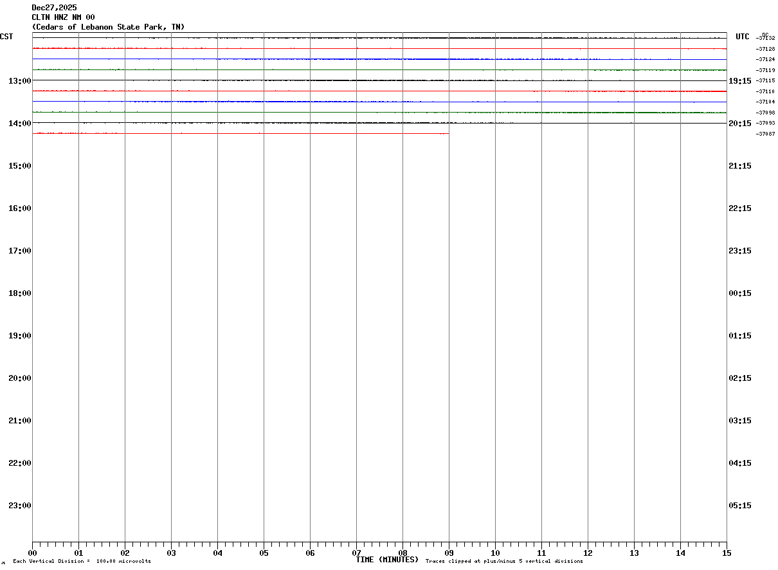Click minute 05 on the time axis
This screenshot has width=778, height=570.
coord(264,553)
